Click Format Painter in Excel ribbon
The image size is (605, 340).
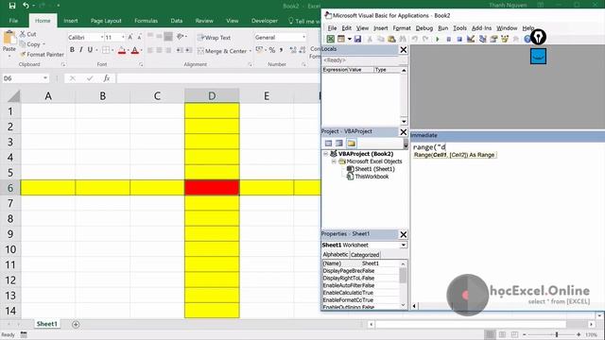pyautogui.click(x=42, y=55)
